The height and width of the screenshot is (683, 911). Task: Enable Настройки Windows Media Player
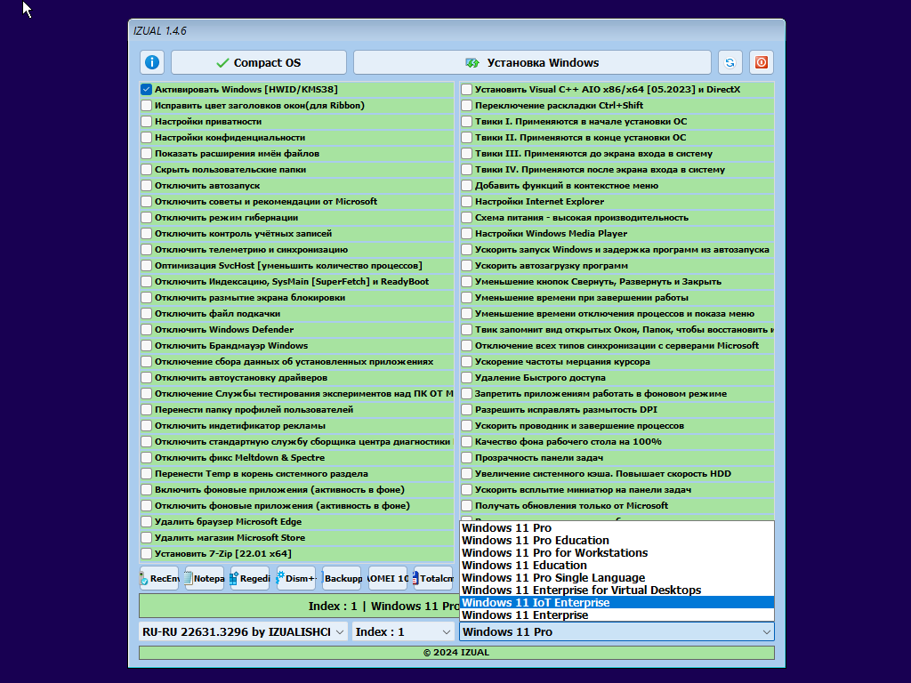(466, 234)
